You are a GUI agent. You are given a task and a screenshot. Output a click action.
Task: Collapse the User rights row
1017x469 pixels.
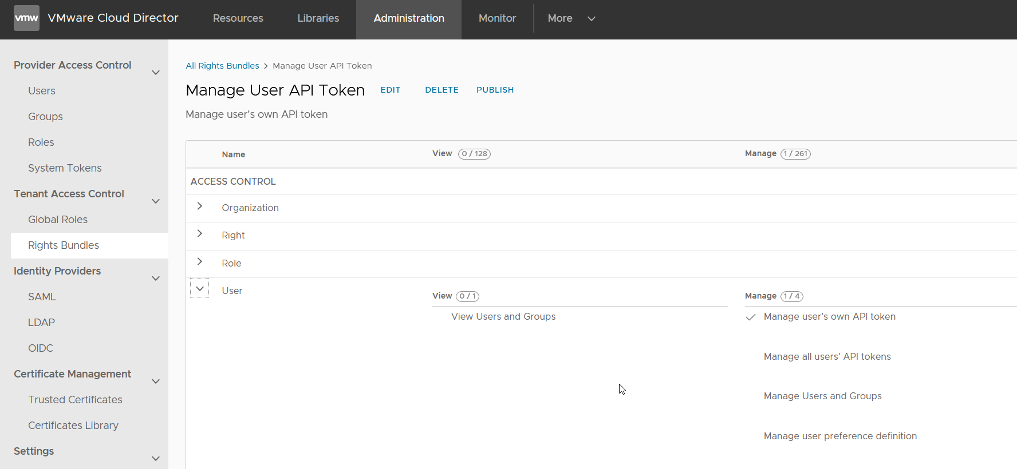click(x=200, y=289)
